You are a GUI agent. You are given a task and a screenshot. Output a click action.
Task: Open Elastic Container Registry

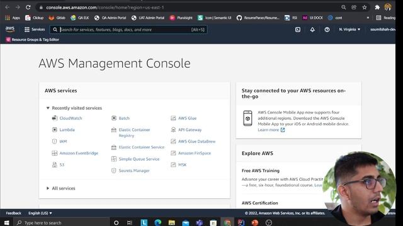click(x=134, y=132)
